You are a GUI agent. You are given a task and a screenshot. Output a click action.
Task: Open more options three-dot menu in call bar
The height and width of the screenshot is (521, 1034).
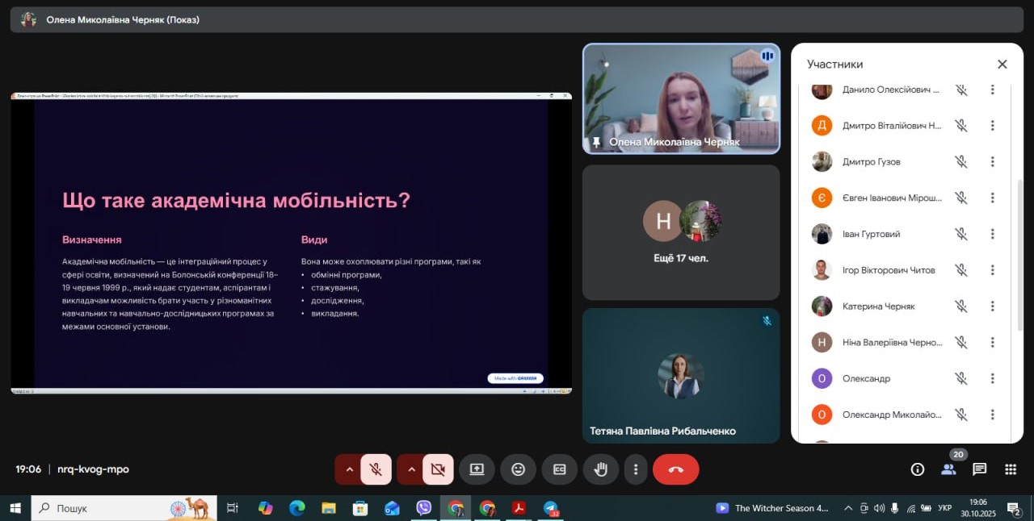point(636,469)
